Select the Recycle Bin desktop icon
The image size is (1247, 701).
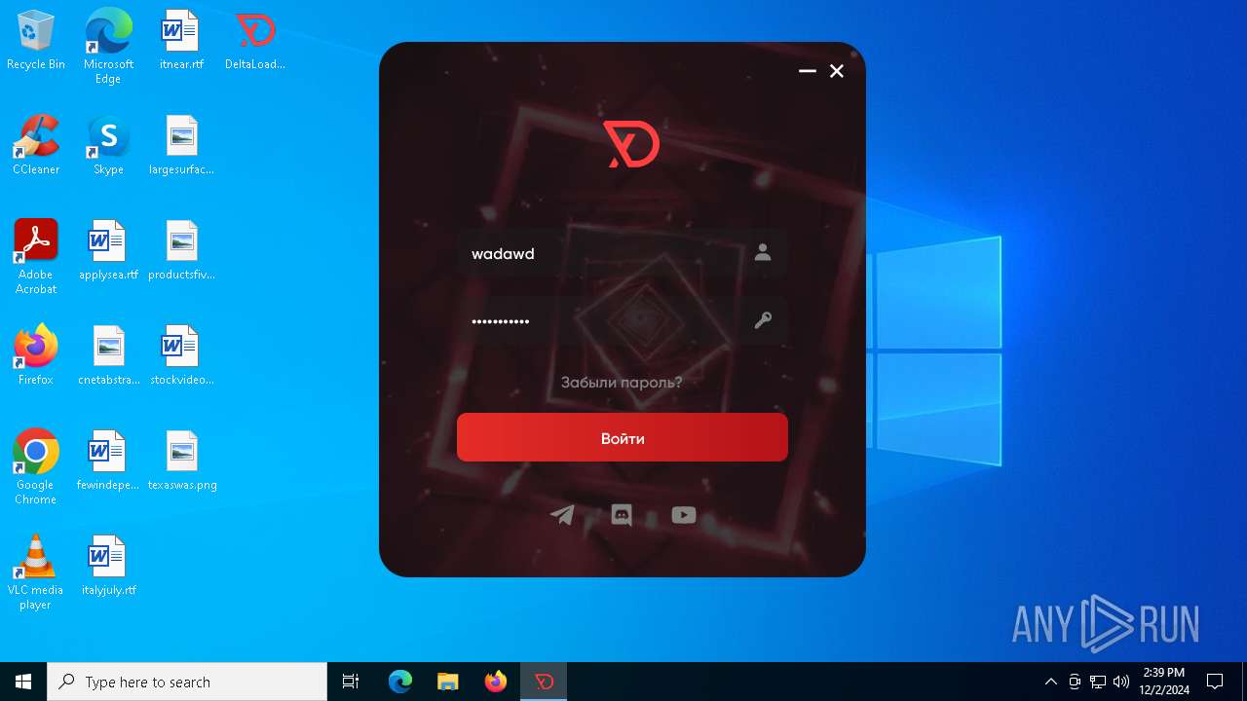coord(36,41)
